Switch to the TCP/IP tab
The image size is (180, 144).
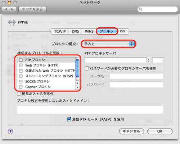click(60, 32)
